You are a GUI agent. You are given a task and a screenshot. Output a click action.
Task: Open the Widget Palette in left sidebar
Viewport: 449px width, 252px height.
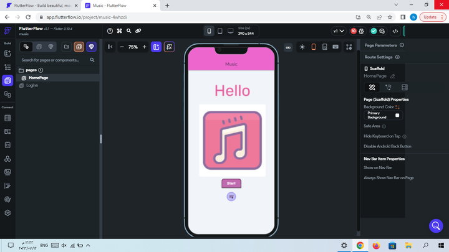point(7,54)
